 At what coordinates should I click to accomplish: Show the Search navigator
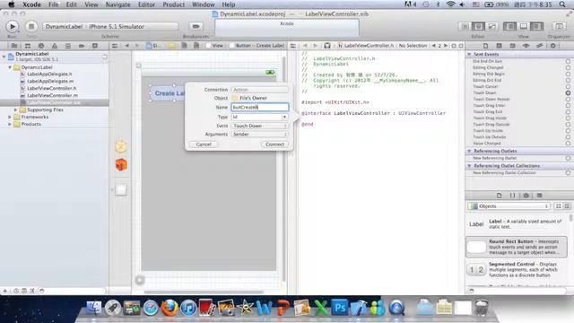click(x=41, y=46)
